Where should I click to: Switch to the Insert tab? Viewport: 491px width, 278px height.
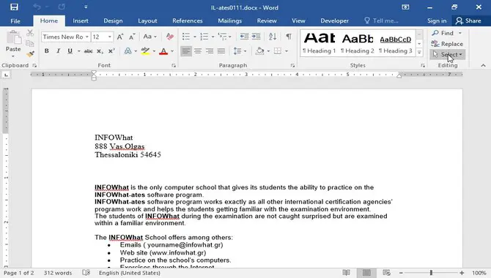click(80, 20)
